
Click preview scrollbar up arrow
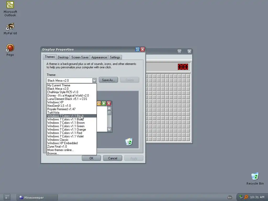click(109, 108)
